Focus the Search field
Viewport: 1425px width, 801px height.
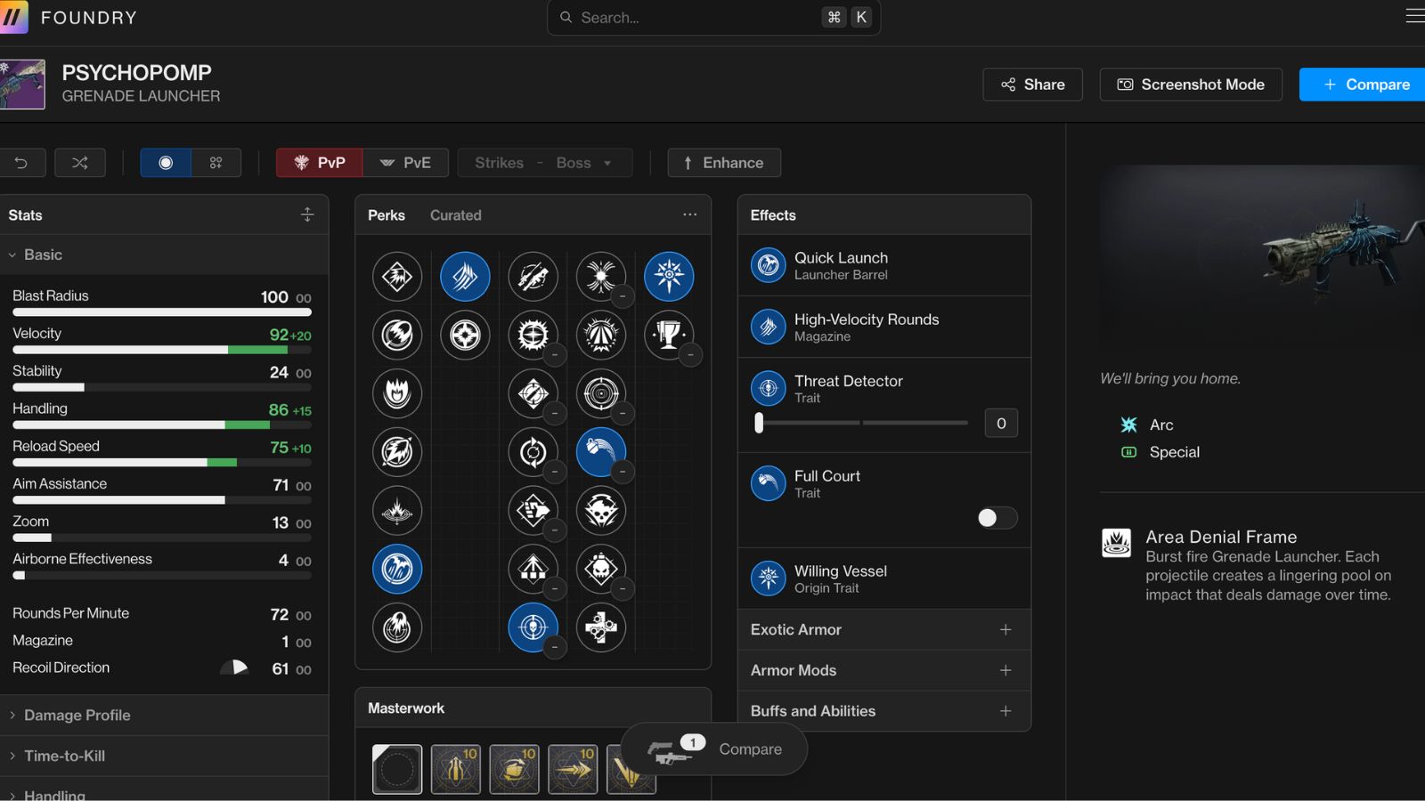tap(713, 17)
